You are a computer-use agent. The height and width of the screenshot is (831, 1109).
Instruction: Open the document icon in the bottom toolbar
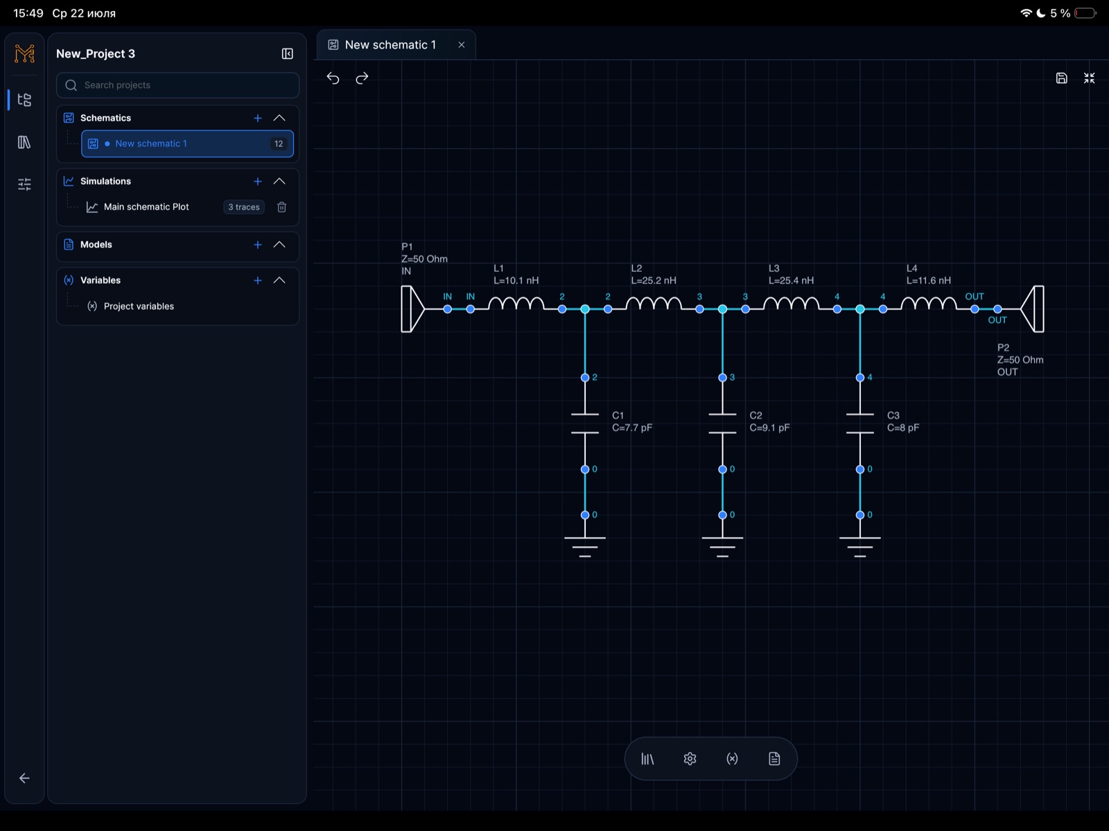pyautogui.click(x=774, y=759)
